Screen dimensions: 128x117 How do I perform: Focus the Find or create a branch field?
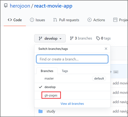pos(72,59)
